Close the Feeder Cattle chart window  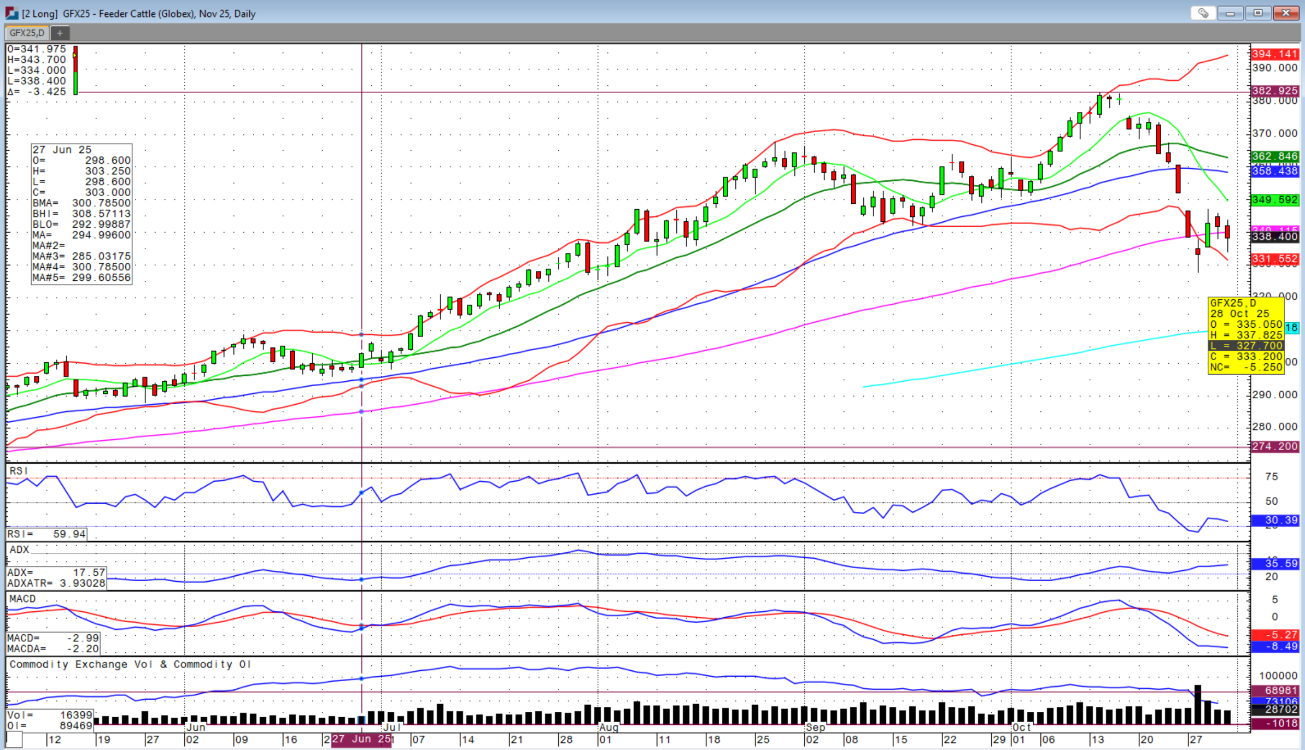pyautogui.click(x=1286, y=13)
